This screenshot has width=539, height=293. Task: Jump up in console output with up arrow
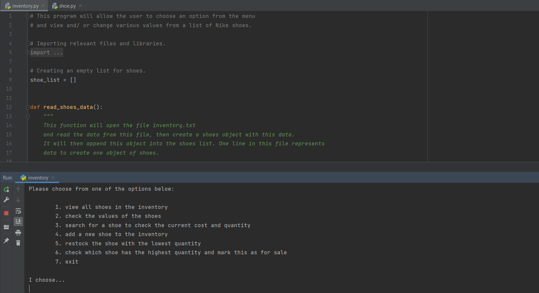(18, 189)
